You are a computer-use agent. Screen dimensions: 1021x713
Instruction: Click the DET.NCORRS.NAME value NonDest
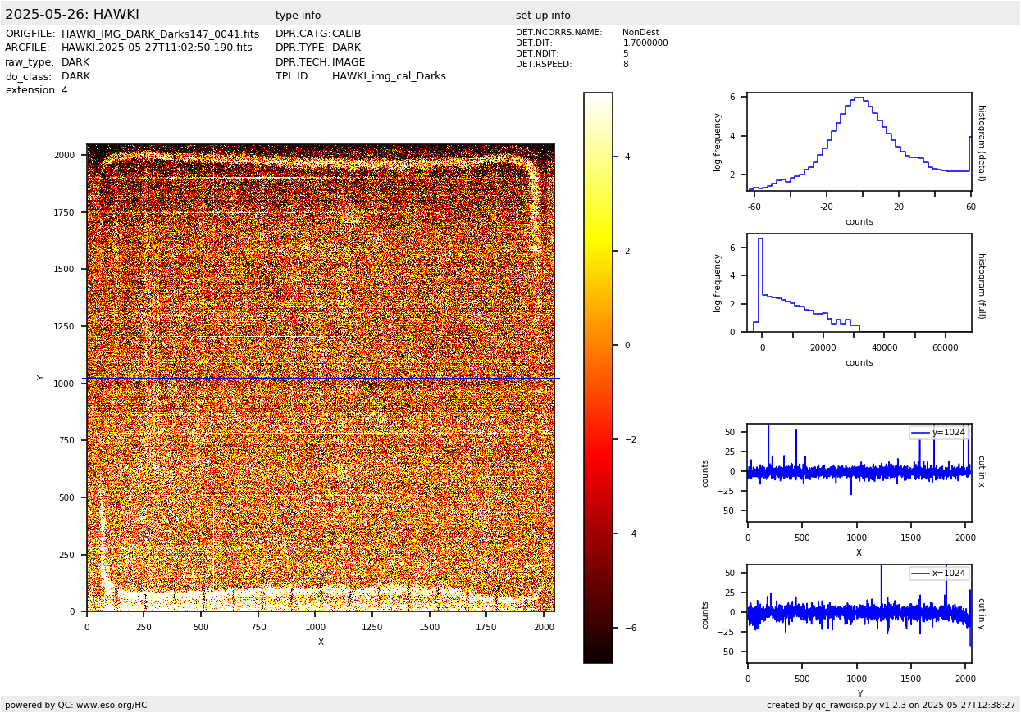[x=640, y=33]
